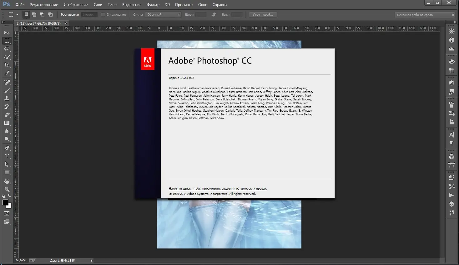Select the Healing Brush tool
This screenshot has width=459, height=265.
pos(7,82)
